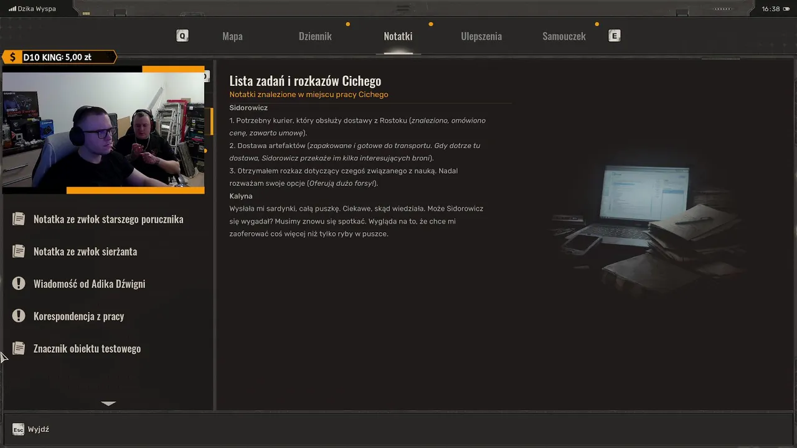
Task: Open the Ulepszenia tab
Action: pos(481,36)
